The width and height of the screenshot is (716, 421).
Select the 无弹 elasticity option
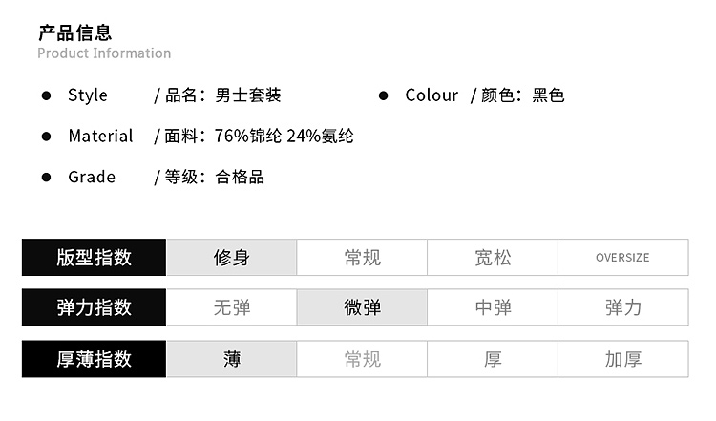[232, 307]
